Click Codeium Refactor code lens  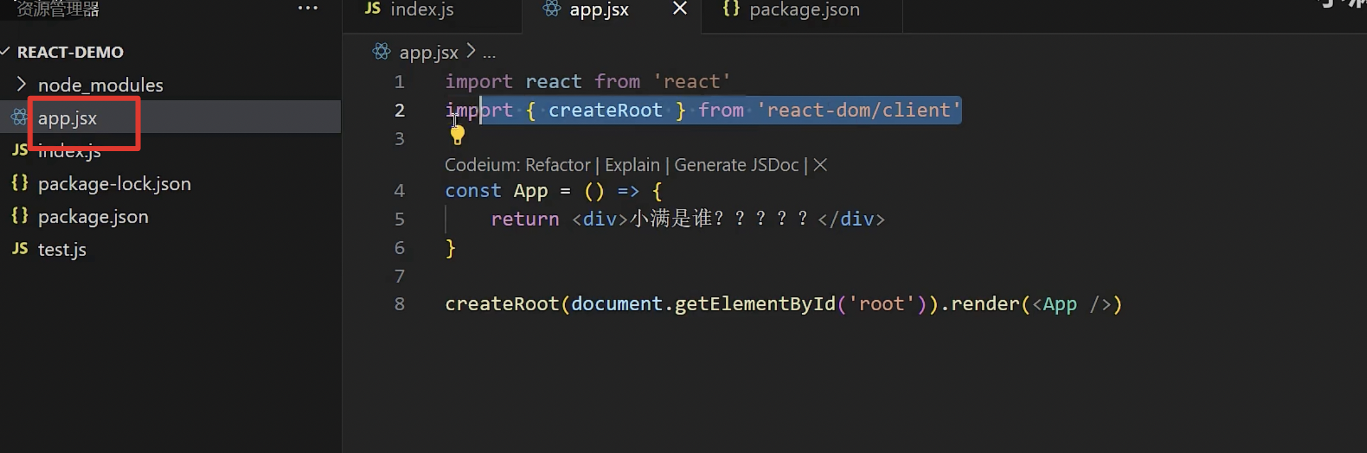[x=558, y=165]
